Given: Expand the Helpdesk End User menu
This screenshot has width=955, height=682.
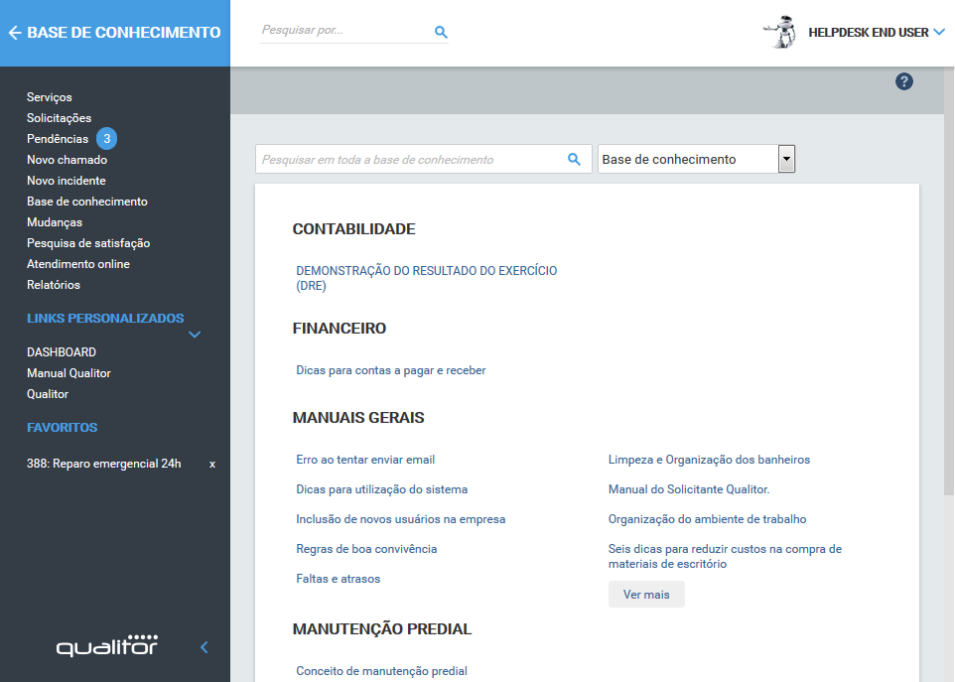Looking at the screenshot, I should (x=938, y=33).
